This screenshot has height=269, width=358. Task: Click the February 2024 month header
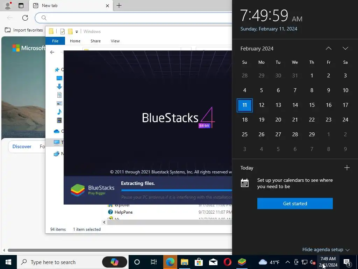(x=257, y=48)
